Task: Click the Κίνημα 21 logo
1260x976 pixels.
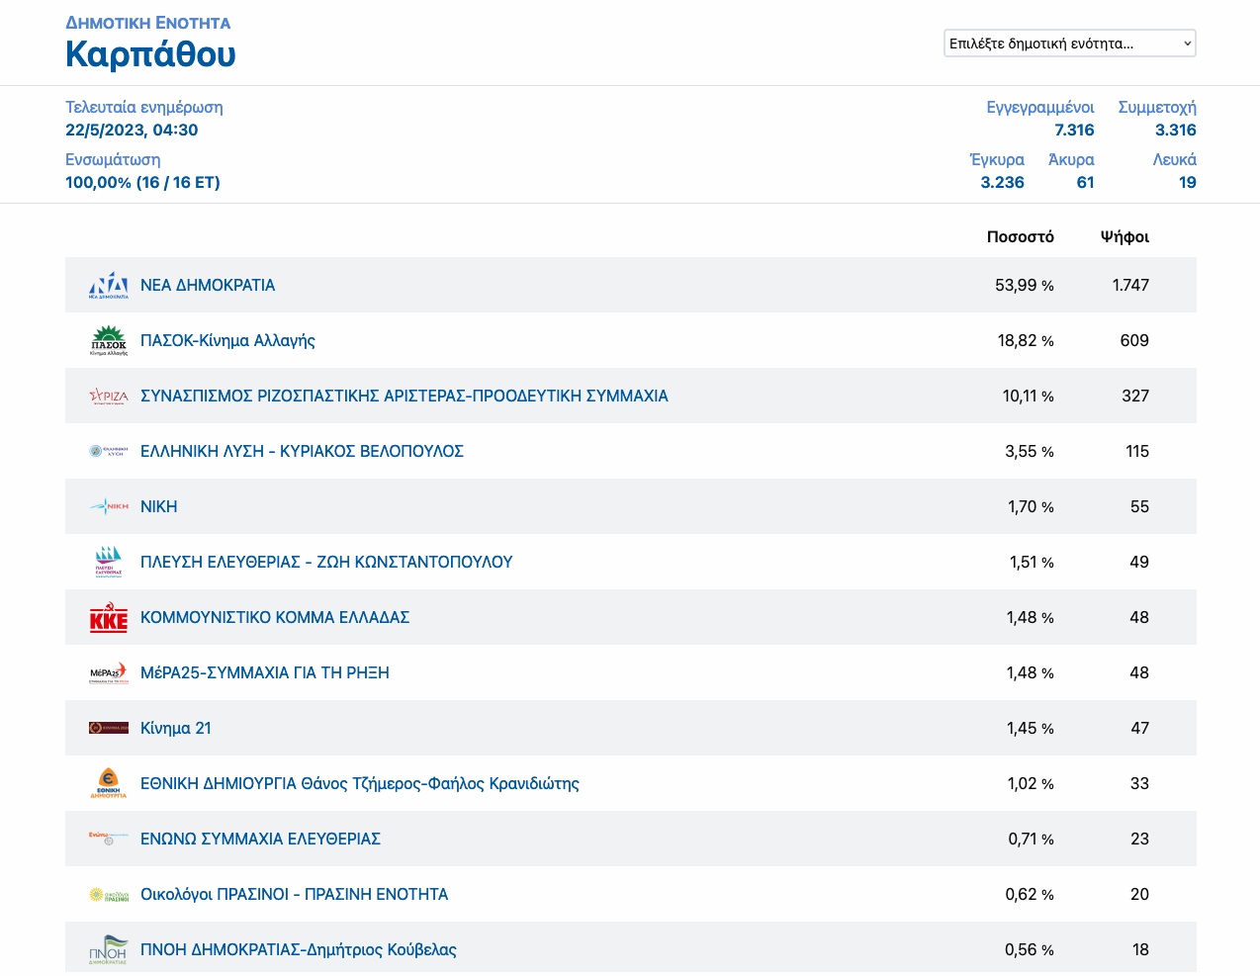Action: pyautogui.click(x=109, y=728)
